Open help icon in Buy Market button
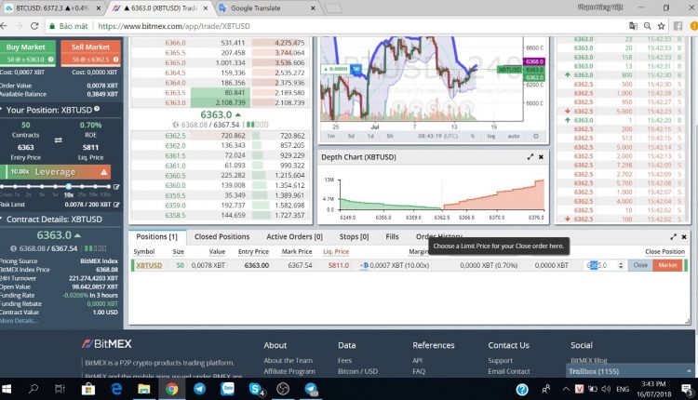This screenshot has width=698, height=400. point(51,60)
